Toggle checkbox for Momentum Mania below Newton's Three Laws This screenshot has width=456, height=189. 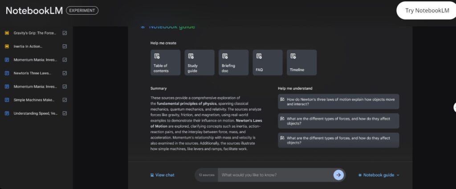pos(65,87)
